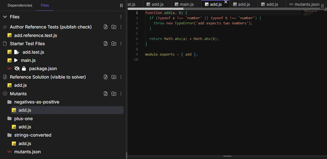
Task: Click the code minimap preview
Action: [x=311, y=13]
